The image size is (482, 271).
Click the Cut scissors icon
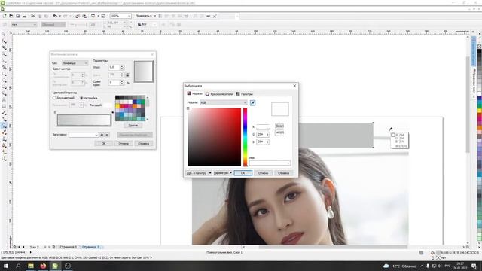(x=32, y=16)
